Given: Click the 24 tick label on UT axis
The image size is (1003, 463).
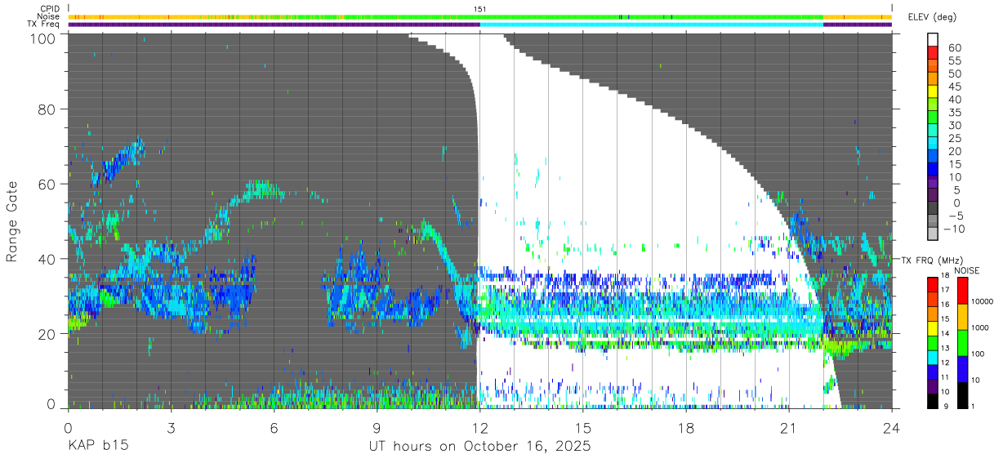Looking at the screenshot, I should [892, 429].
